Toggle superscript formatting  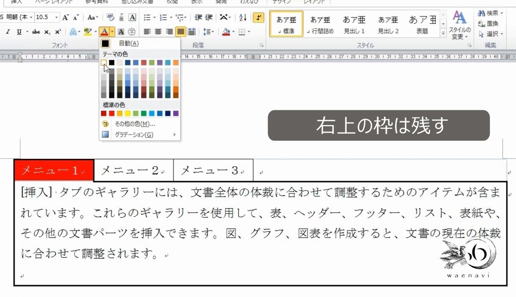click(x=58, y=31)
